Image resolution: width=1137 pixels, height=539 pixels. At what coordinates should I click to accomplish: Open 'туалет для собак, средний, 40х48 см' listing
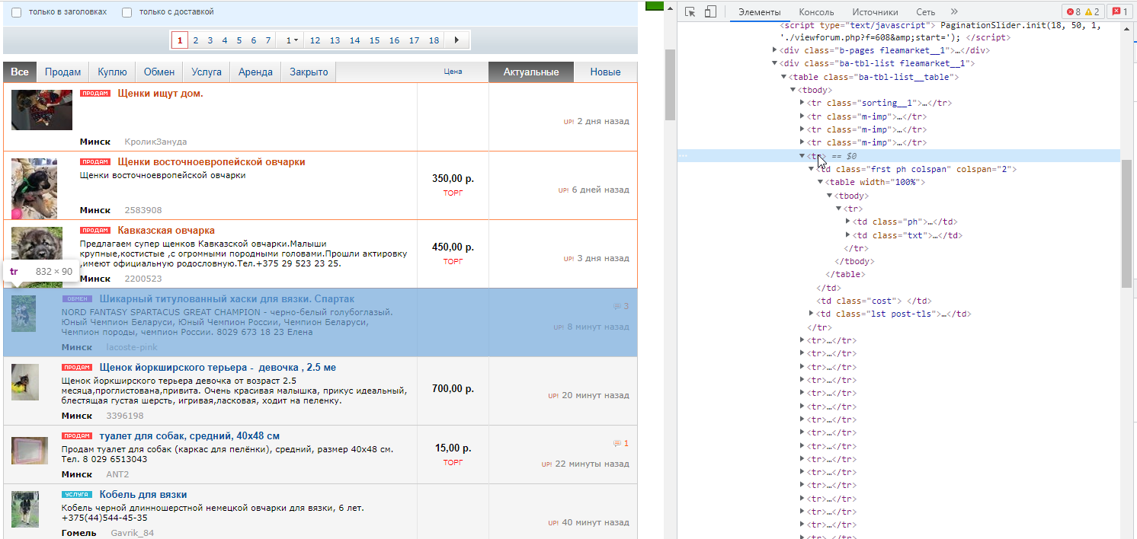click(189, 435)
